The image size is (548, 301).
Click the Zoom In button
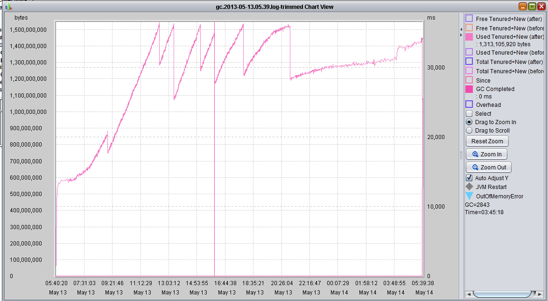[487, 154]
